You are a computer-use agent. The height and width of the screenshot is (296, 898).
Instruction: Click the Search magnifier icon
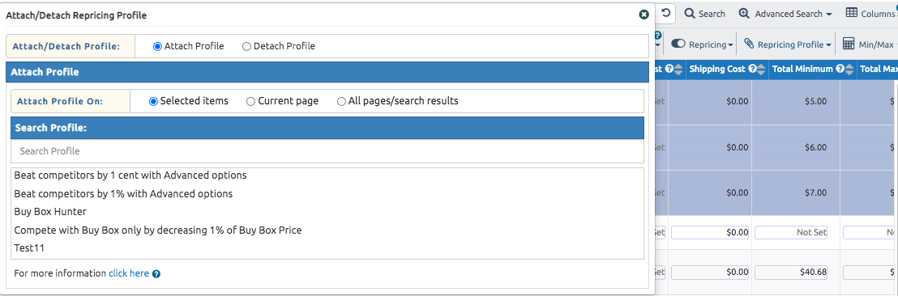[690, 13]
